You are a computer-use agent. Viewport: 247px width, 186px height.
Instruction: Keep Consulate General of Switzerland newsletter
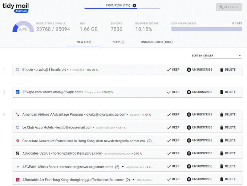point(173,141)
